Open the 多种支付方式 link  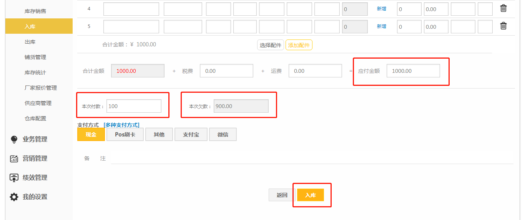point(121,125)
